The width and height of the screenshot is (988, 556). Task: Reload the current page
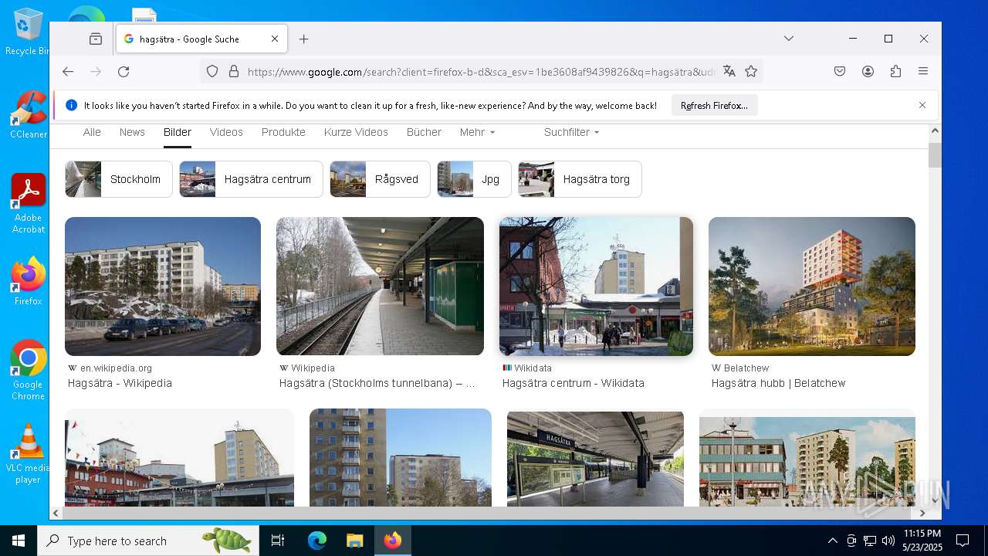pos(123,72)
